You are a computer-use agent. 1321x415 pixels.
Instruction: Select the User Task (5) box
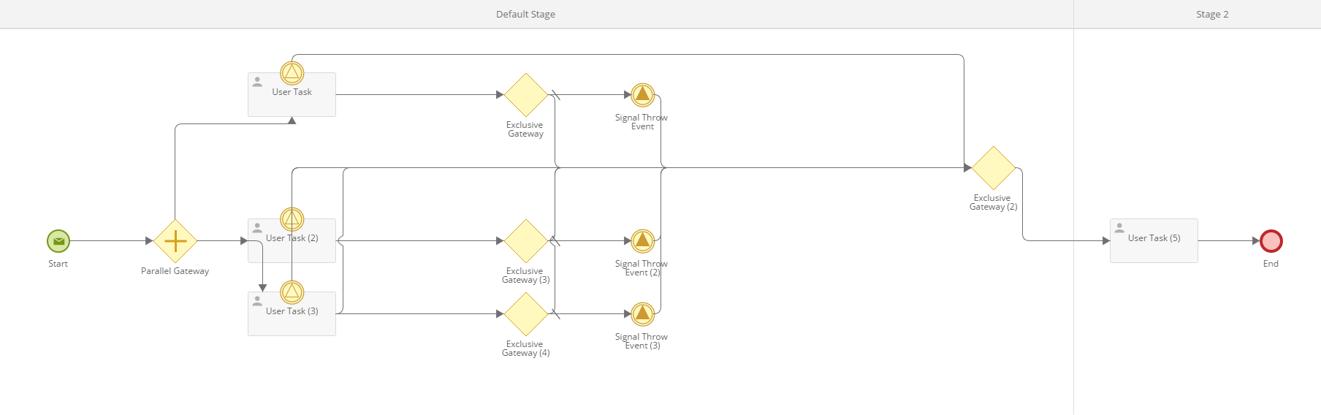(x=1154, y=240)
